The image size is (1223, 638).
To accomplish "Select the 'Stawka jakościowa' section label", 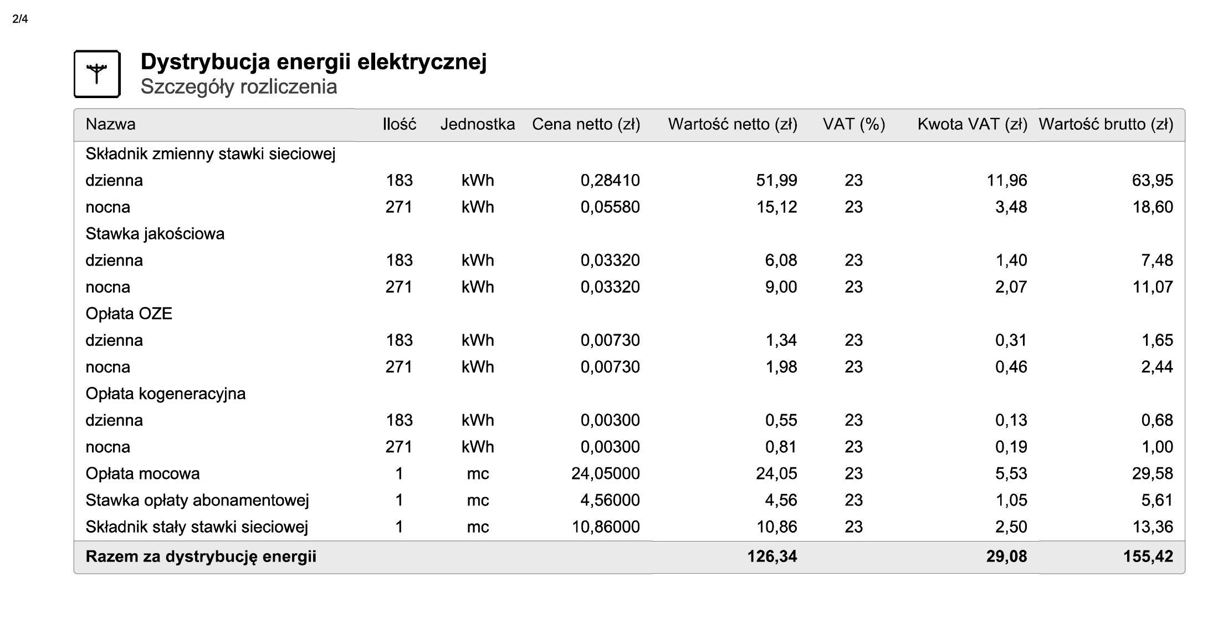I will pos(155,234).
